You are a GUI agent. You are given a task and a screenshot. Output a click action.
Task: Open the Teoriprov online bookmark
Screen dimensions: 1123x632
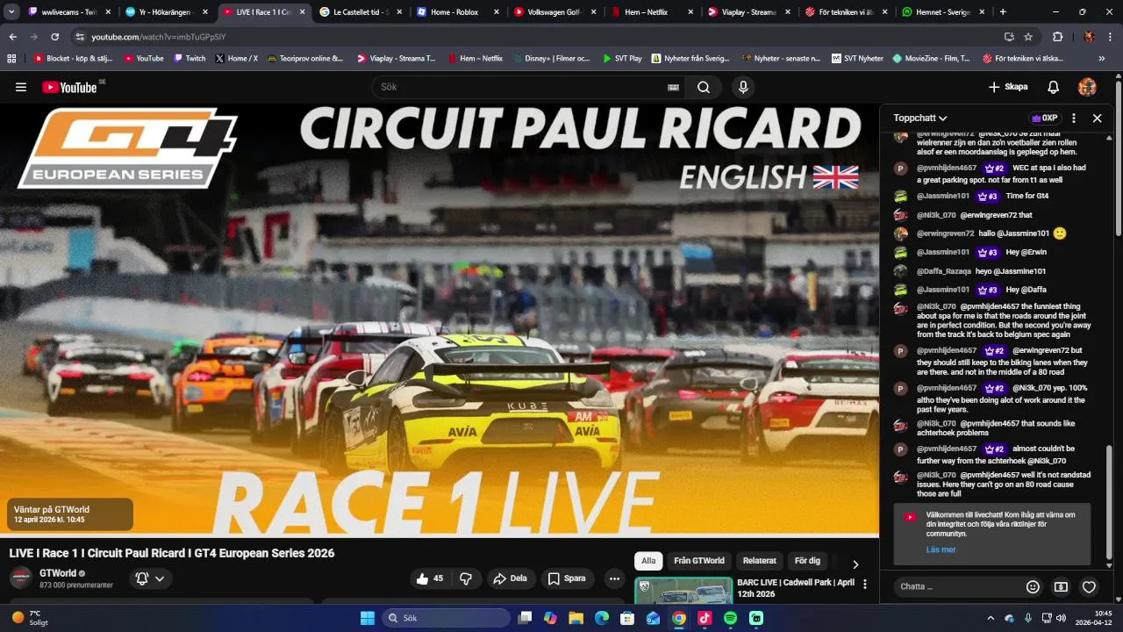(x=305, y=58)
